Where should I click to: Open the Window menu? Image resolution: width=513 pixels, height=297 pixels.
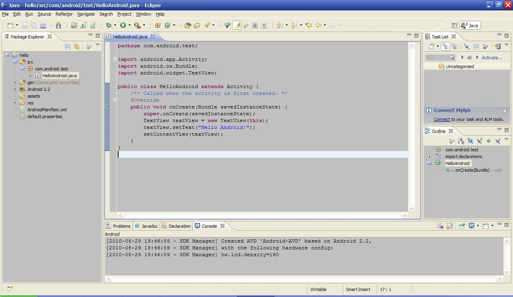pyautogui.click(x=143, y=14)
